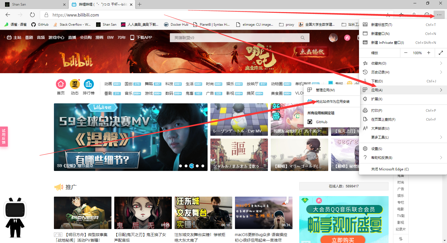The height and width of the screenshot is (243, 447).
Task: Select 新建窗口 menu item
Action: coord(403,34)
